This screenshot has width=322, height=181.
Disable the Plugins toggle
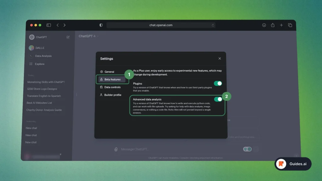(x=218, y=83)
